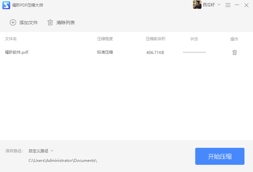The image size is (253, 172).
Task: Click the 压缩程度 column header
Action: pyautogui.click(x=105, y=39)
